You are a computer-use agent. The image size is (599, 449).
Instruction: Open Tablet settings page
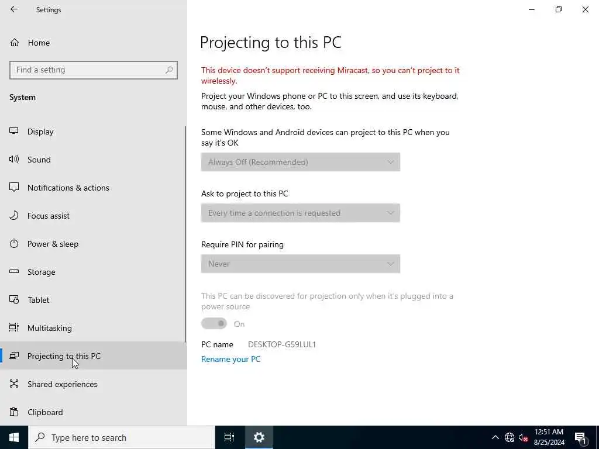[93, 300]
